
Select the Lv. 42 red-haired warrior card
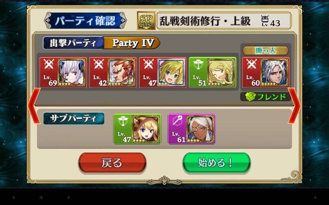(x=113, y=72)
